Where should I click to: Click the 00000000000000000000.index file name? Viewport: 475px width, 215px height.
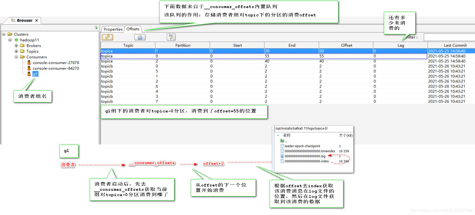pyautogui.click(x=307, y=161)
